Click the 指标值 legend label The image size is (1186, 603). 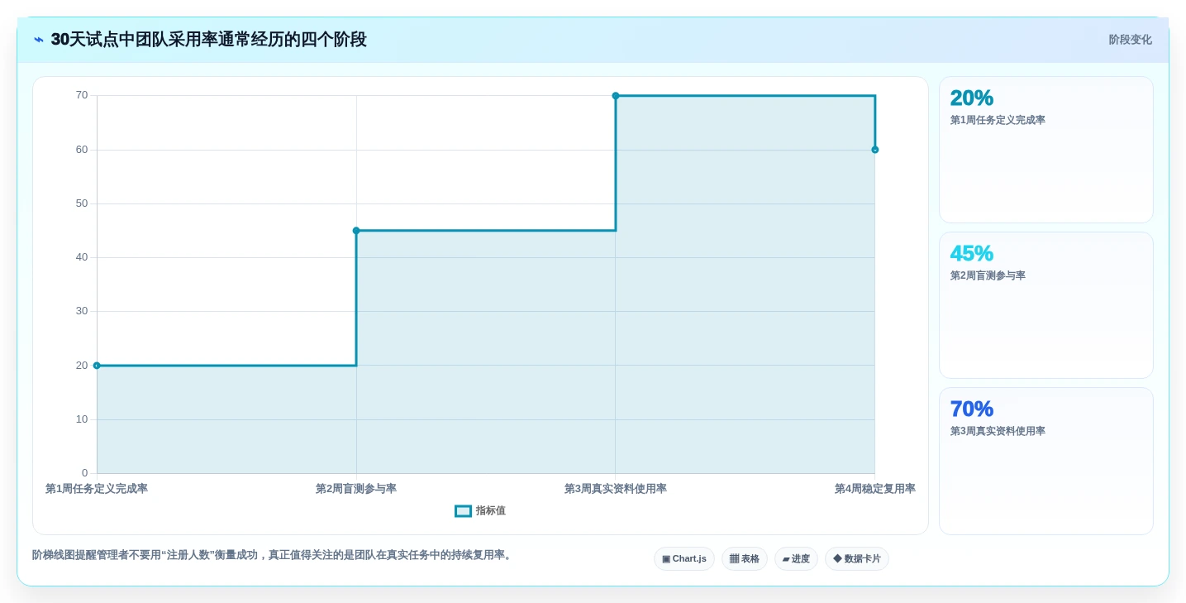(x=491, y=511)
